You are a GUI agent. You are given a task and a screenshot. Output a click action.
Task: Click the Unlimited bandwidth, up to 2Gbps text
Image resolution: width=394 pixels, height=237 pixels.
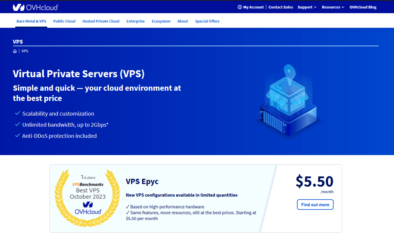[x=65, y=125]
